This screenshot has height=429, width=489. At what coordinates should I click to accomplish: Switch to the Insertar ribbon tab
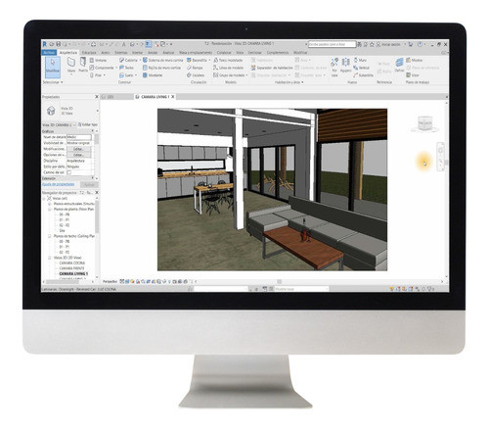pyautogui.click(x=137, y=53)
